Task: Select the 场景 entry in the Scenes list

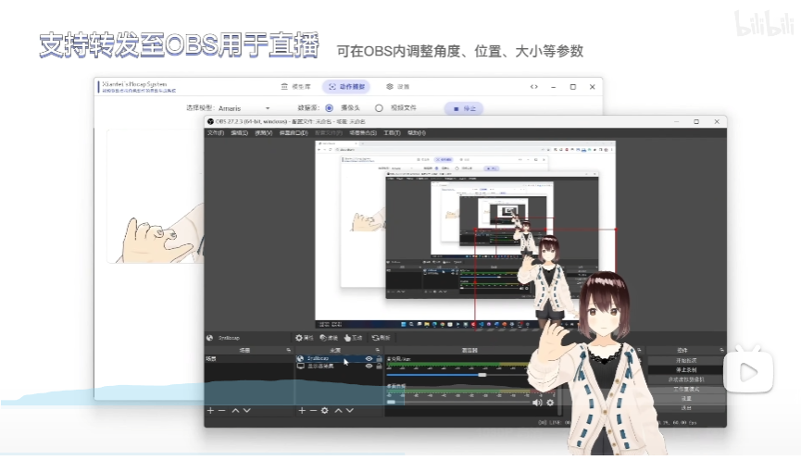Action: pyautogui.click(x=249, y=359)
